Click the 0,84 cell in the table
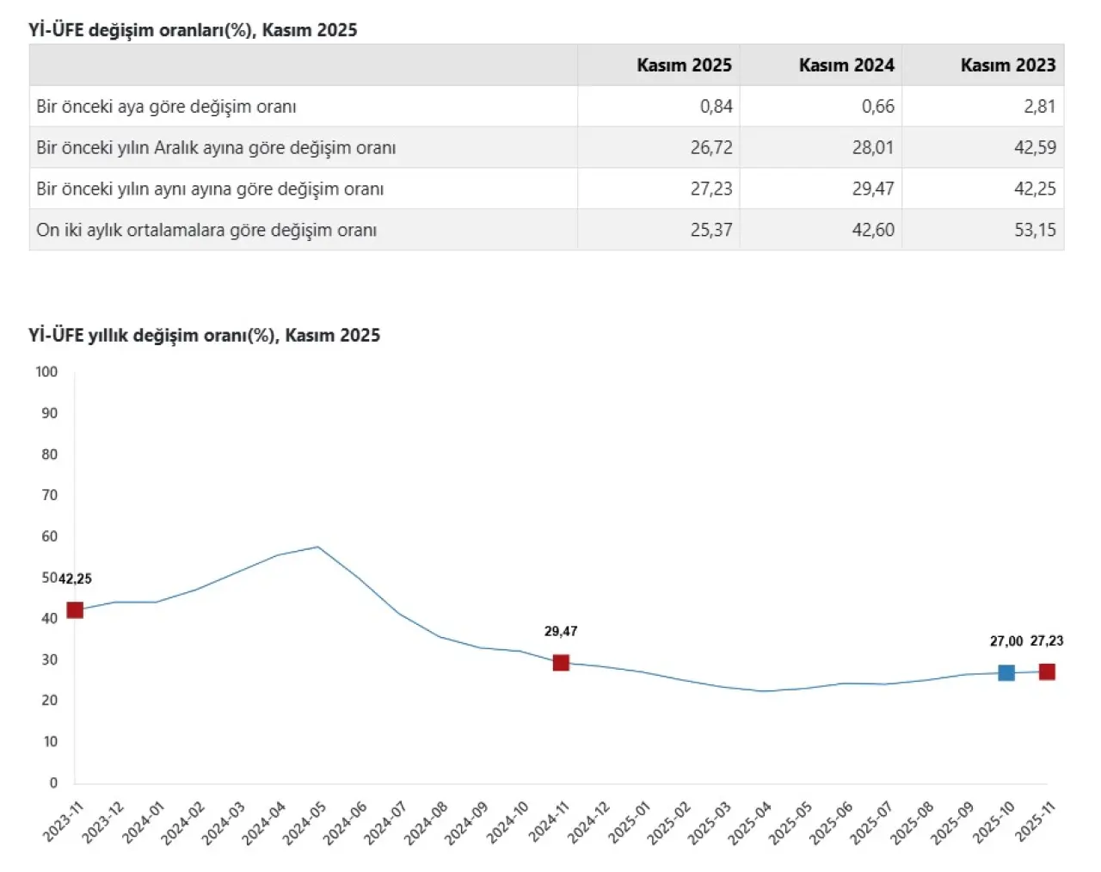Image resolution: width=1101 pixels, height=872 pixels. tap(716, 107)
